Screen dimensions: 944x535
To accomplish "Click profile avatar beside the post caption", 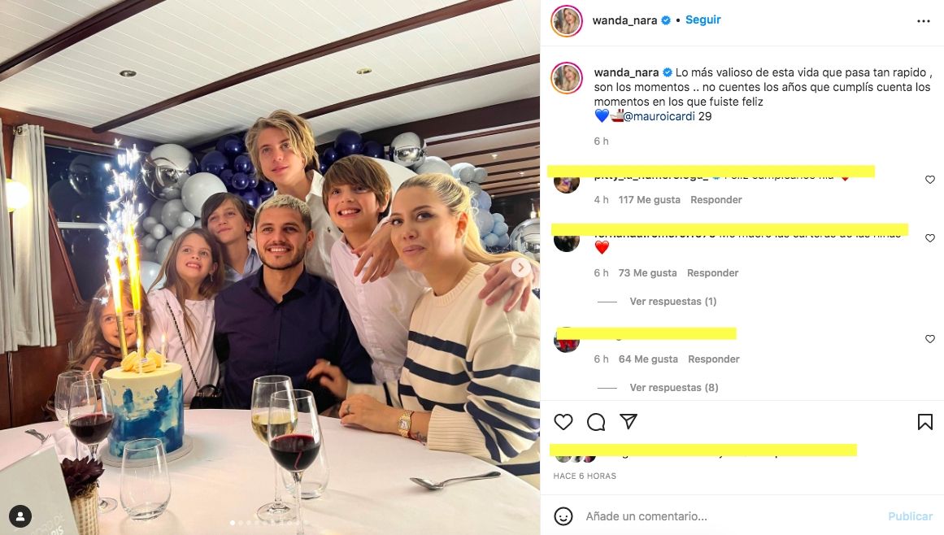I will pyautogui.click(x=567, y=78).
